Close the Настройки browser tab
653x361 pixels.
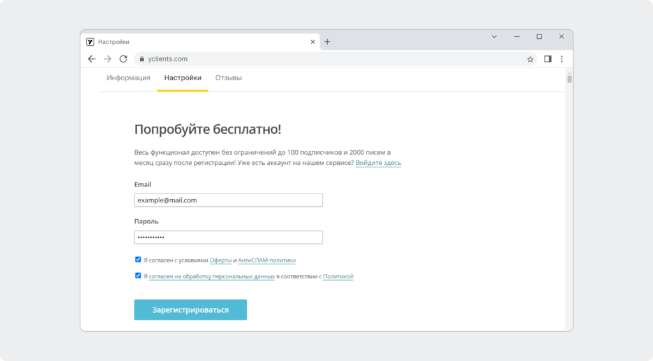point(312,41)
